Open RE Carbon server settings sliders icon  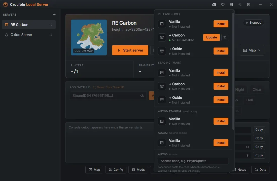tap(51, 25)
